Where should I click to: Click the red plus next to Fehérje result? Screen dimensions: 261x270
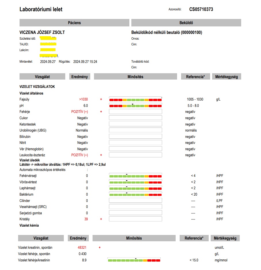tap(101, 112)
